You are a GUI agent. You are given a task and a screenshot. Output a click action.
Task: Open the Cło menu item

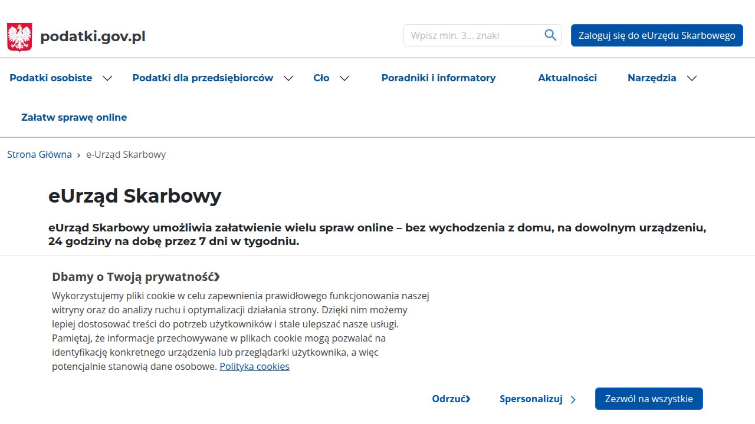click(x=321, y=78)
